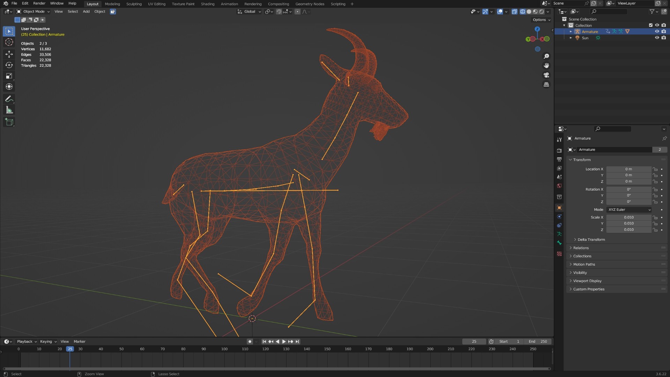Toggle X-ray mode in viewport header
This screenshot has height=377, width=670.
(514, 12)
